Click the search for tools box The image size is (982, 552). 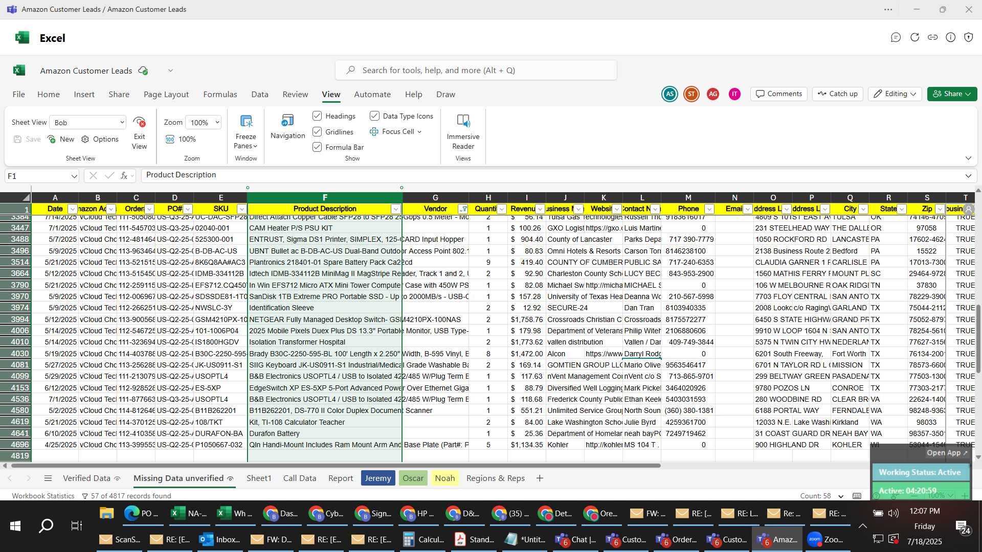tap(476, 71)
